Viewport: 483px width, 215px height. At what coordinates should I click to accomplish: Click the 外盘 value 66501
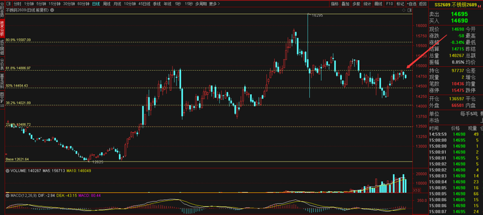click(x=458, y=106)
